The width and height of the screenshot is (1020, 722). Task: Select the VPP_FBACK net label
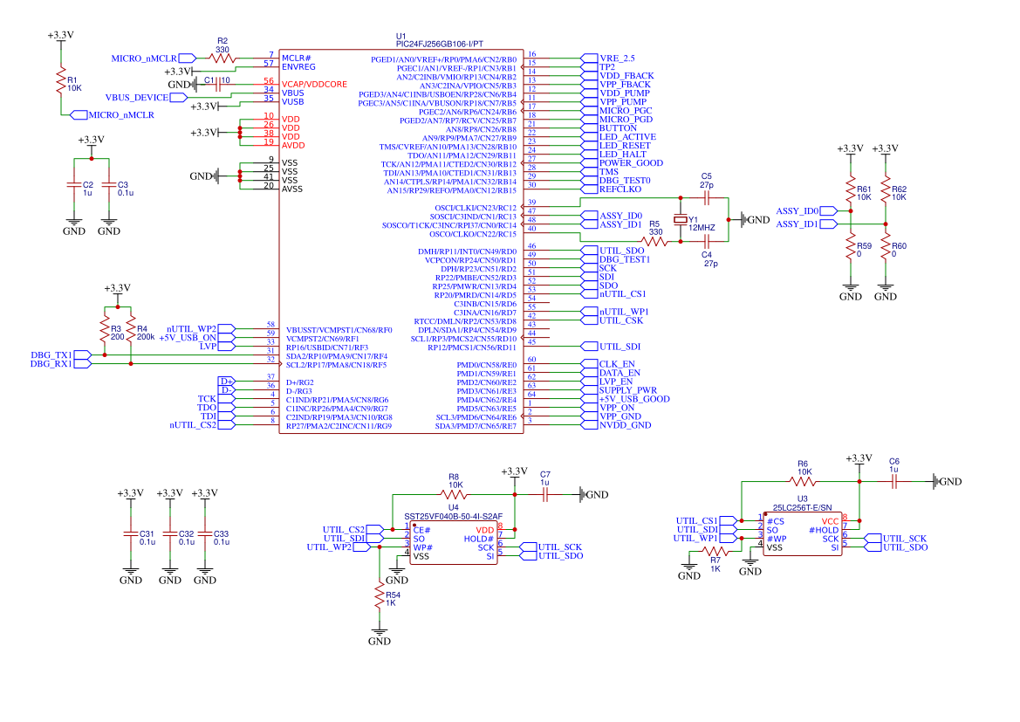pos(616,85)
